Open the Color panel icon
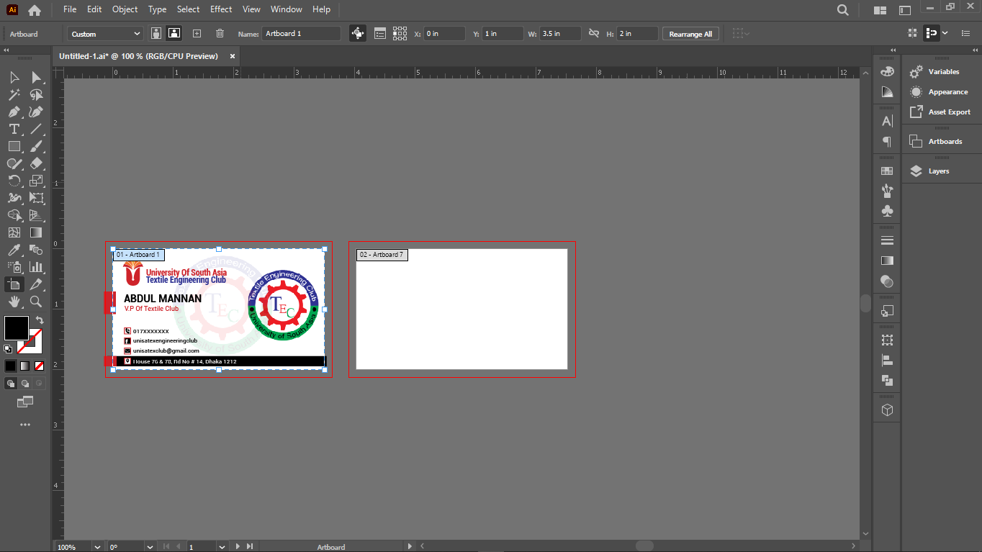 click(x=887, y=72)
